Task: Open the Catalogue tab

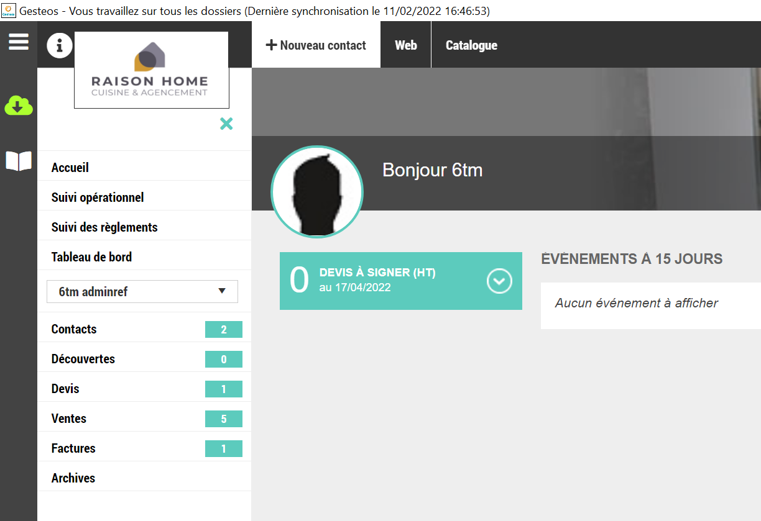Action: (471, 45)
